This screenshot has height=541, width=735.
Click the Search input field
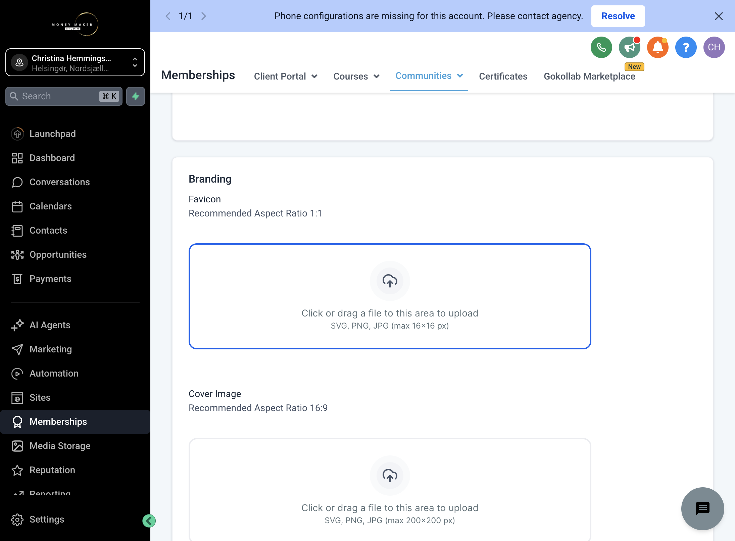point(64,96)
